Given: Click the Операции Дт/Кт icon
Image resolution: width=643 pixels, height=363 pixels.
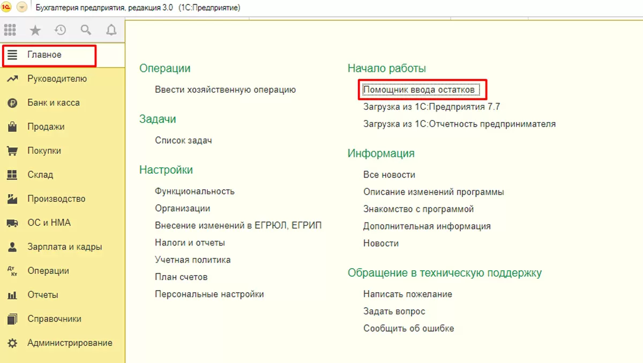Looking at the screenshot, I should [12, 271].
